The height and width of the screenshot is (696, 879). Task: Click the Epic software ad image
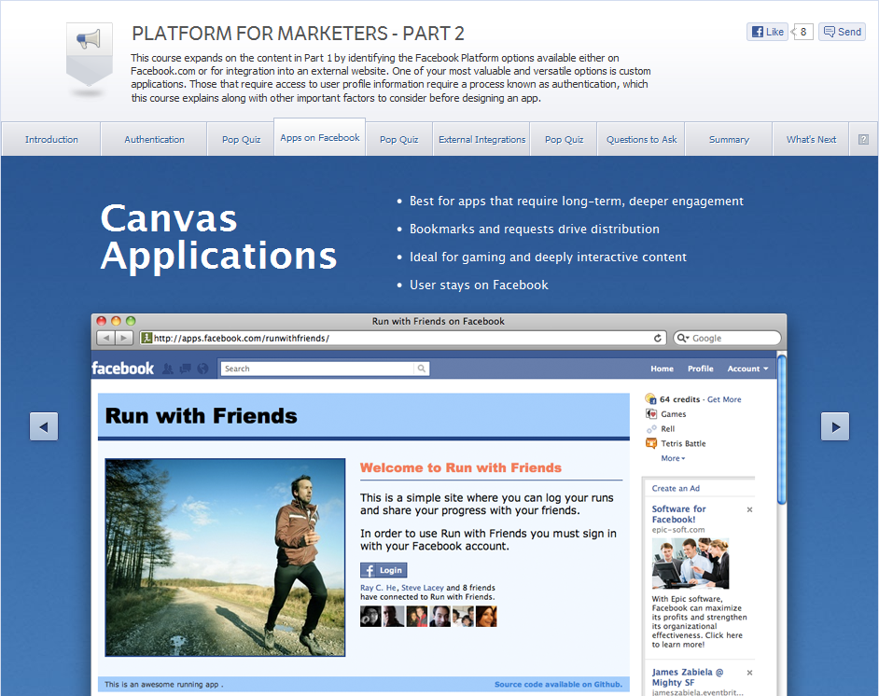tap(691, 564)
